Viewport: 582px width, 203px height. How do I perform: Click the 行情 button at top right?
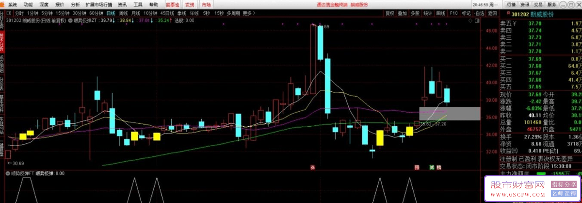point(512,4)
